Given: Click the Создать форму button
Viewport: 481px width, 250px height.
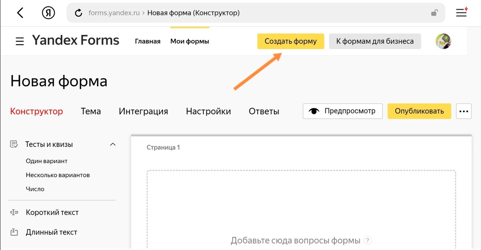Looking at the screenshot, I should click(x=291, y=41).
